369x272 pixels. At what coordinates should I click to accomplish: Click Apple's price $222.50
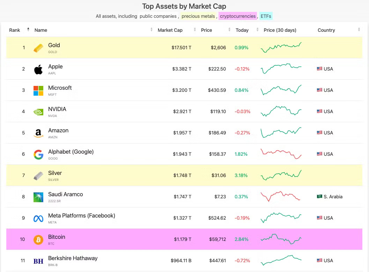pos(217,69)
